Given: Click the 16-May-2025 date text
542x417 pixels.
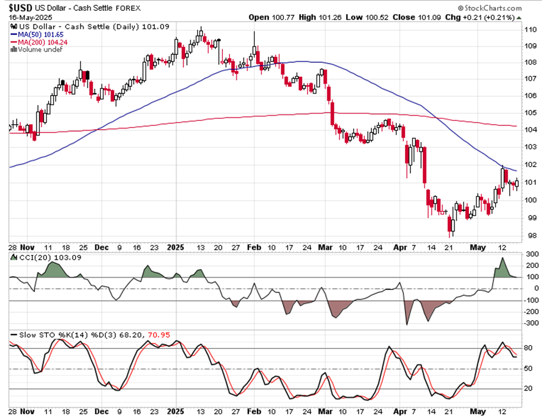Looking at the screenshot, I should 30,17.
